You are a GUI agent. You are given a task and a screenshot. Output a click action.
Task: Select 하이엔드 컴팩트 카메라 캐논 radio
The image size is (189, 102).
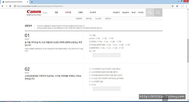point(107,45)
